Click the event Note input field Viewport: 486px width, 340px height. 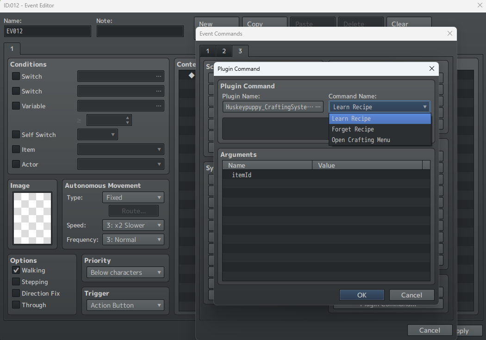(140, 31)
